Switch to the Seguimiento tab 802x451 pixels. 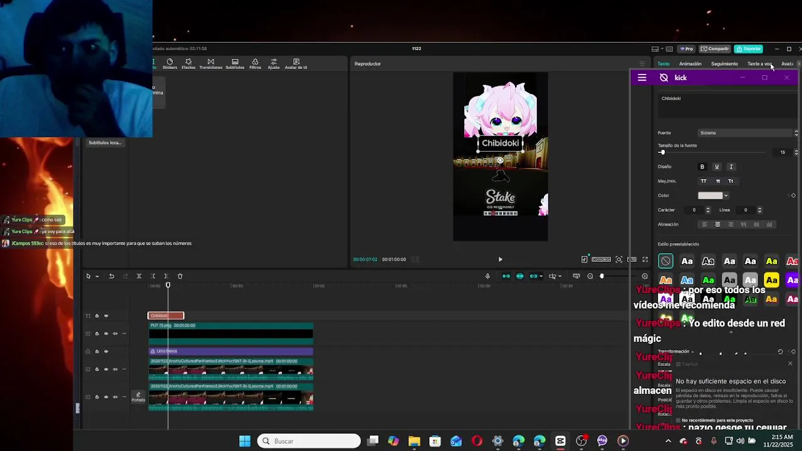click(724, 64)
